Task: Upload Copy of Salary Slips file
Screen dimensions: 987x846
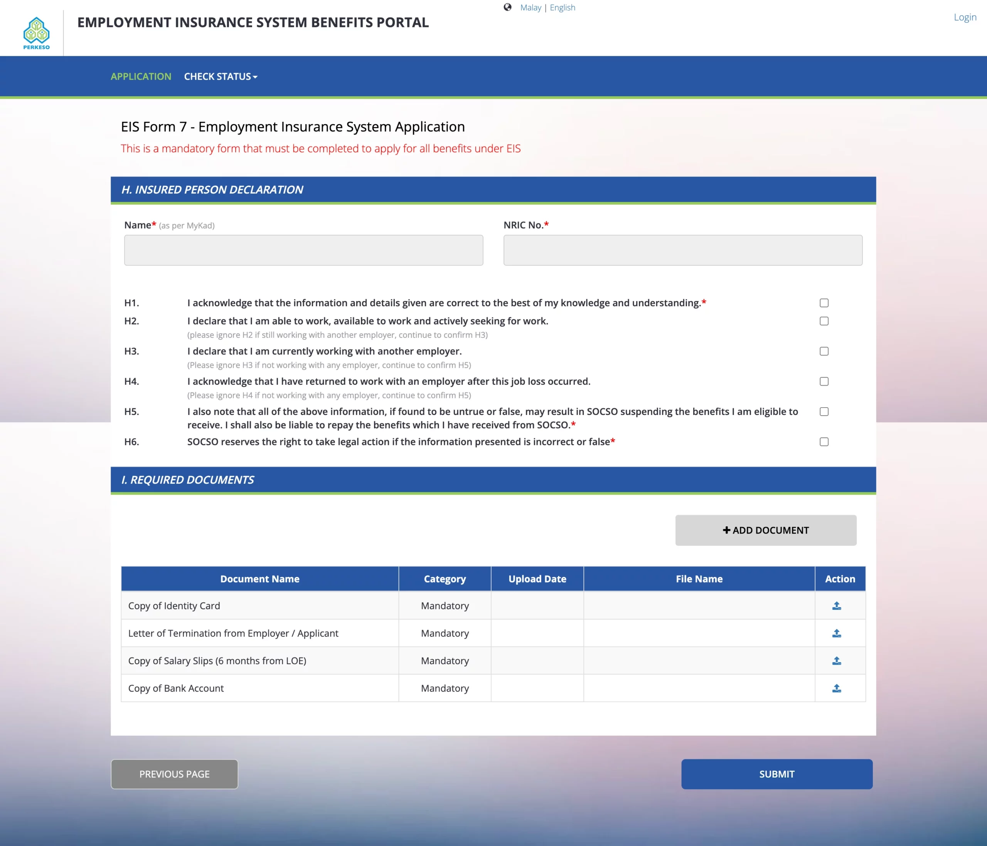Action: coord(837,660)
